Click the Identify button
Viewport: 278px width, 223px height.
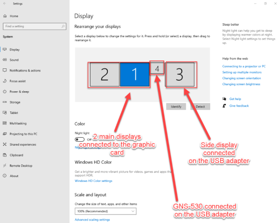coord(176,107)
